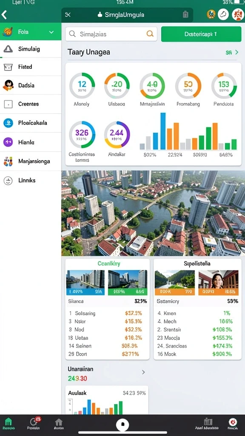Tap the center white circle button
This screenshot has width=245, height=436.
122,424
